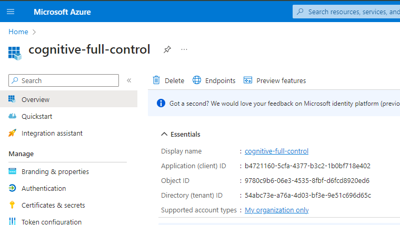The width and height of the screenshot is (400, 225).
Task: Go to Home via the breadcrumb
Action: (x=18, y=32)
